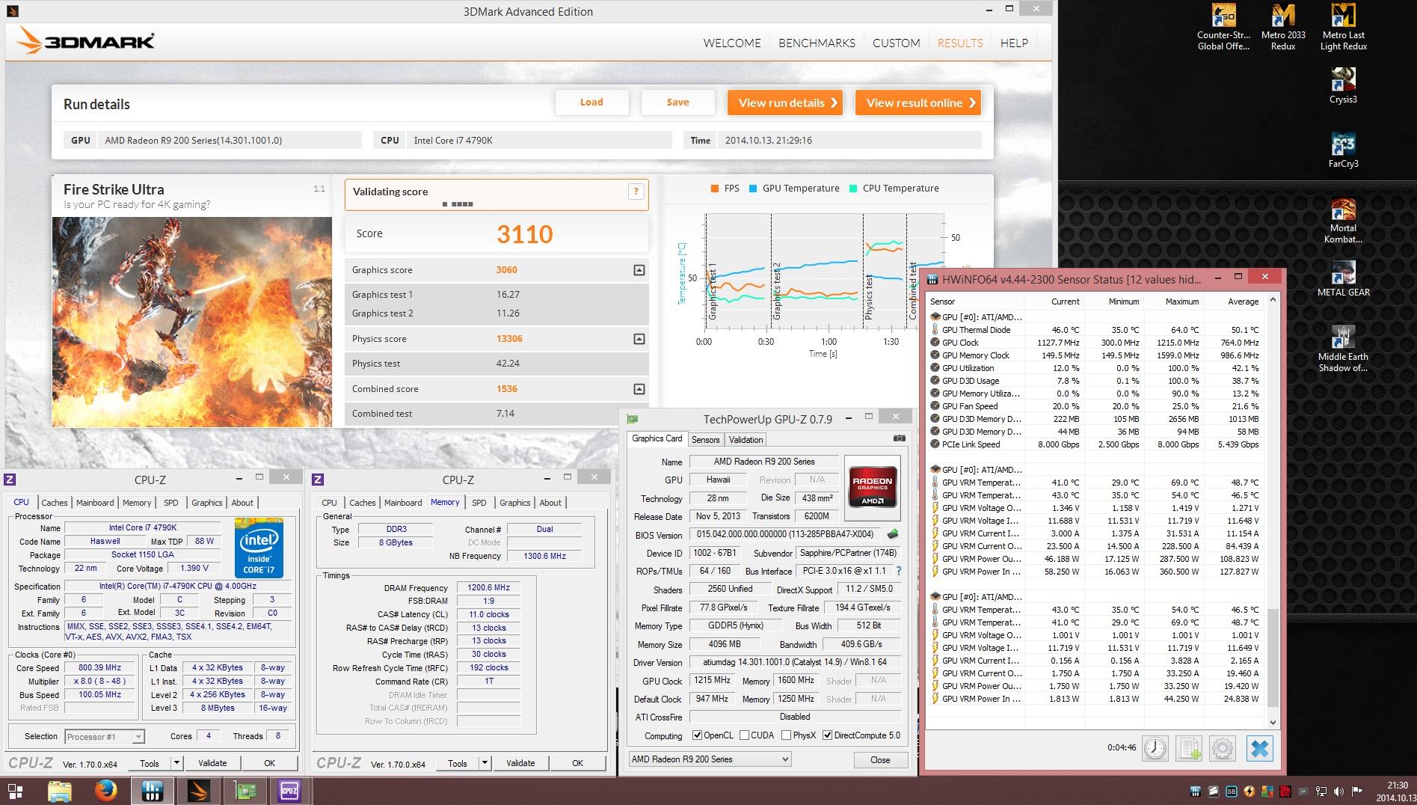The height and width of the screenshot is (805, 1417).
Task: Open Metro Last Light Redux desktop shortcut
Action: (1343, 28)
